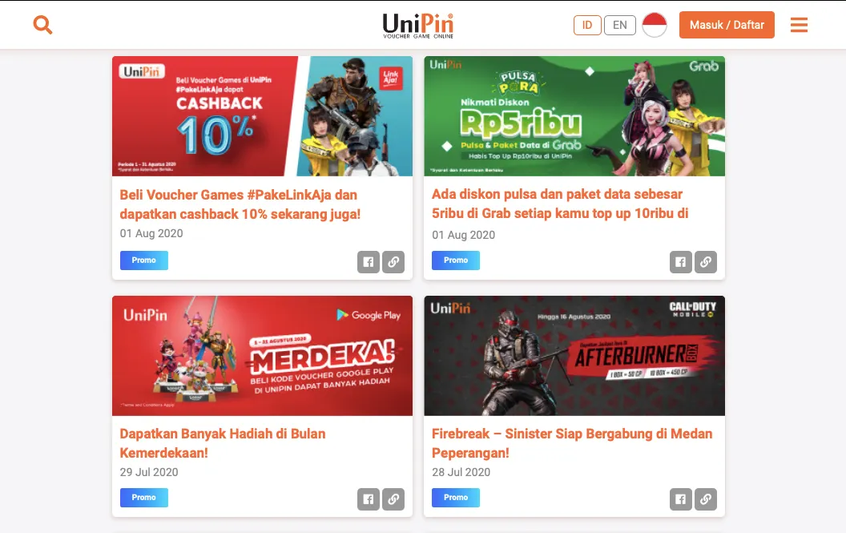Switch language to ID
This screenshot has width=846, height=533.
587,26
